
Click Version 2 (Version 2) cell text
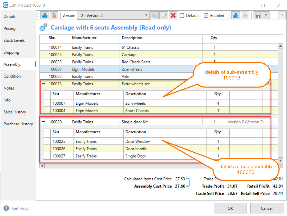(246, 122)
